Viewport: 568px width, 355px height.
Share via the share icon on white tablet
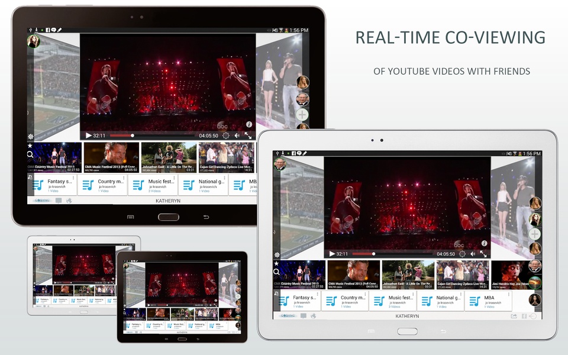coord(514,316)
